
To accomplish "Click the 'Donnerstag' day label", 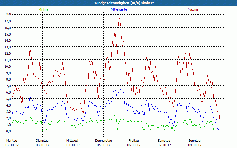I will [103, 141].
